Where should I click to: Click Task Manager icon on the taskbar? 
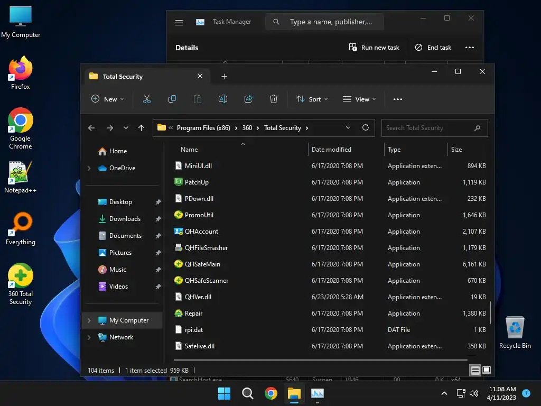tap(318, 393)
